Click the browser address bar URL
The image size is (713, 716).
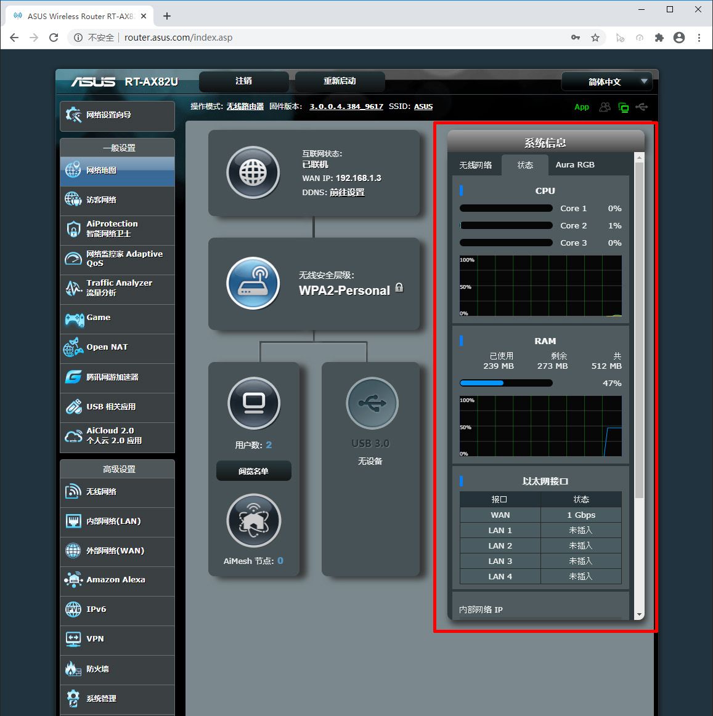click(178, 38)
